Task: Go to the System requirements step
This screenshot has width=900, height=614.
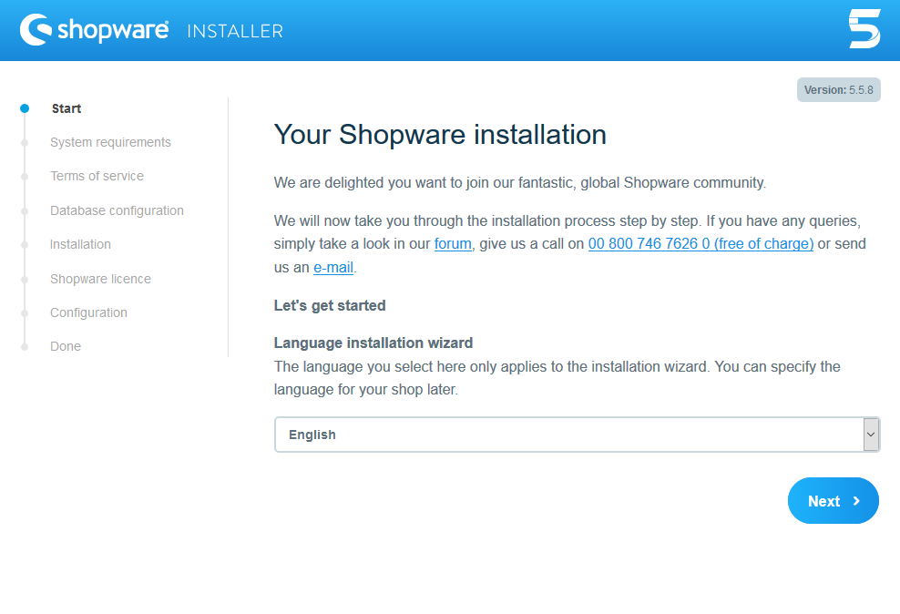Action: [110, 142]
